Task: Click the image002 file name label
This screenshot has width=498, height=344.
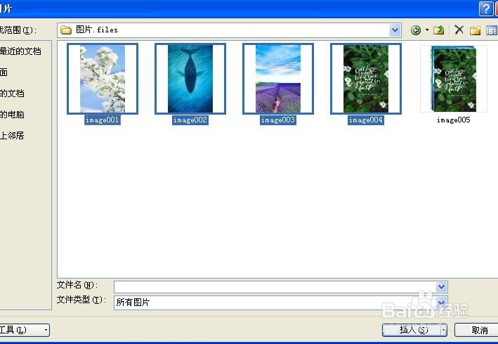Action: point(190,120)
